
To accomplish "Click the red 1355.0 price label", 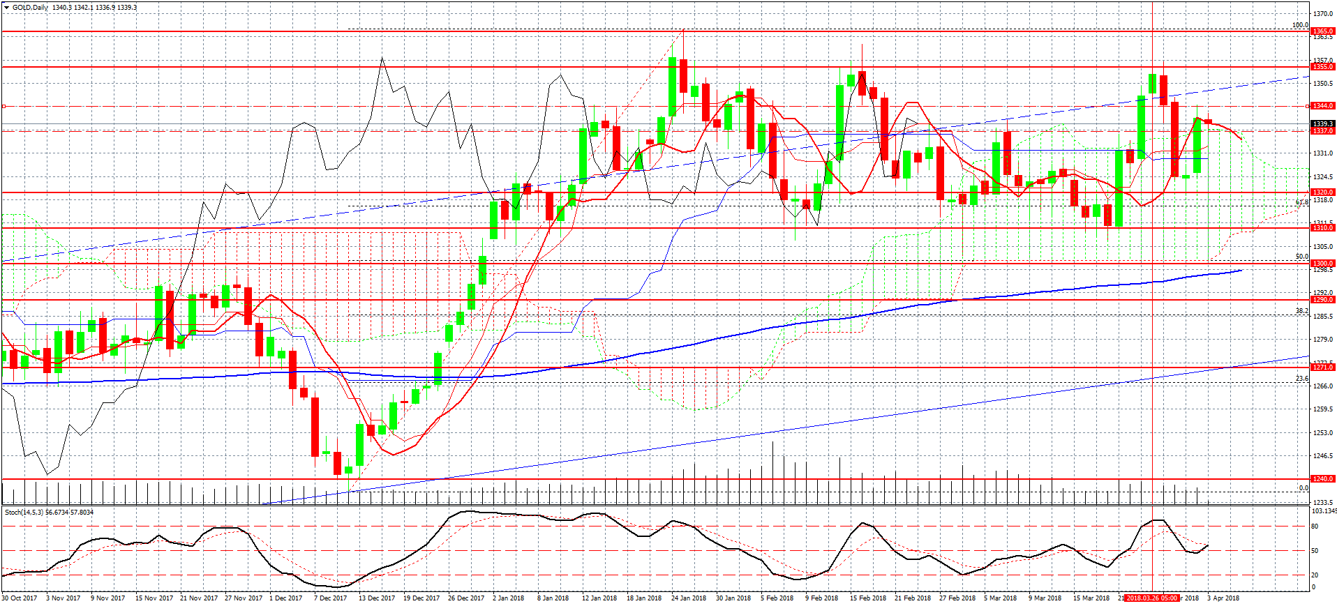I will pyautogui.click(x=1323, y=67).
